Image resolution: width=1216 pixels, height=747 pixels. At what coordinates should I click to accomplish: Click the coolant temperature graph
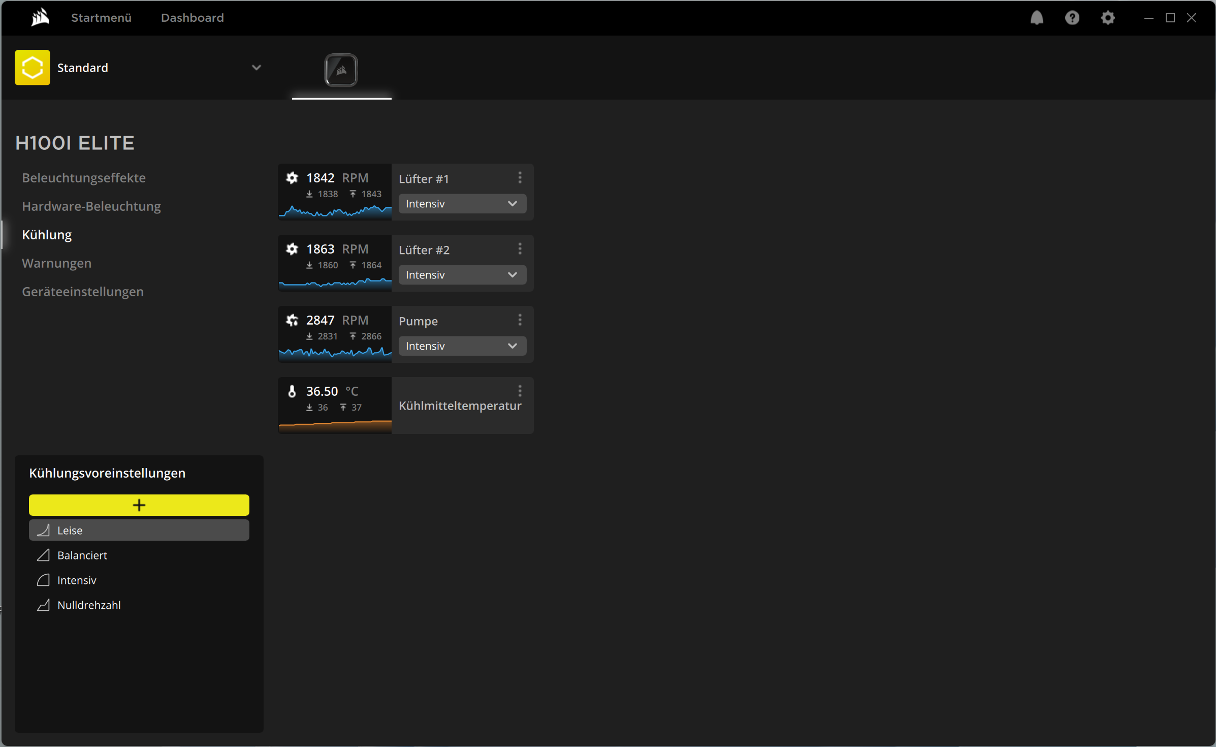click(335, 426)
